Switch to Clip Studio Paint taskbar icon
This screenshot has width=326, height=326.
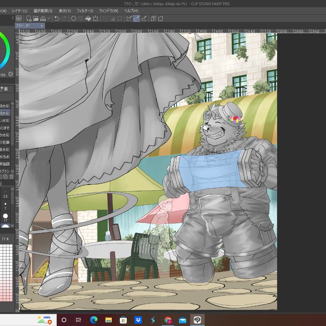coord(198,320)
